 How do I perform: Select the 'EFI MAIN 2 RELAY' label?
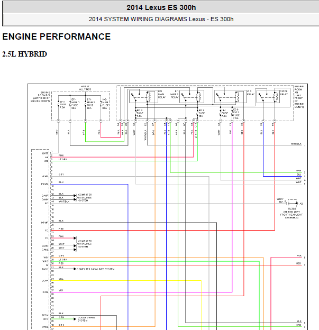click(x=175, y=94)
